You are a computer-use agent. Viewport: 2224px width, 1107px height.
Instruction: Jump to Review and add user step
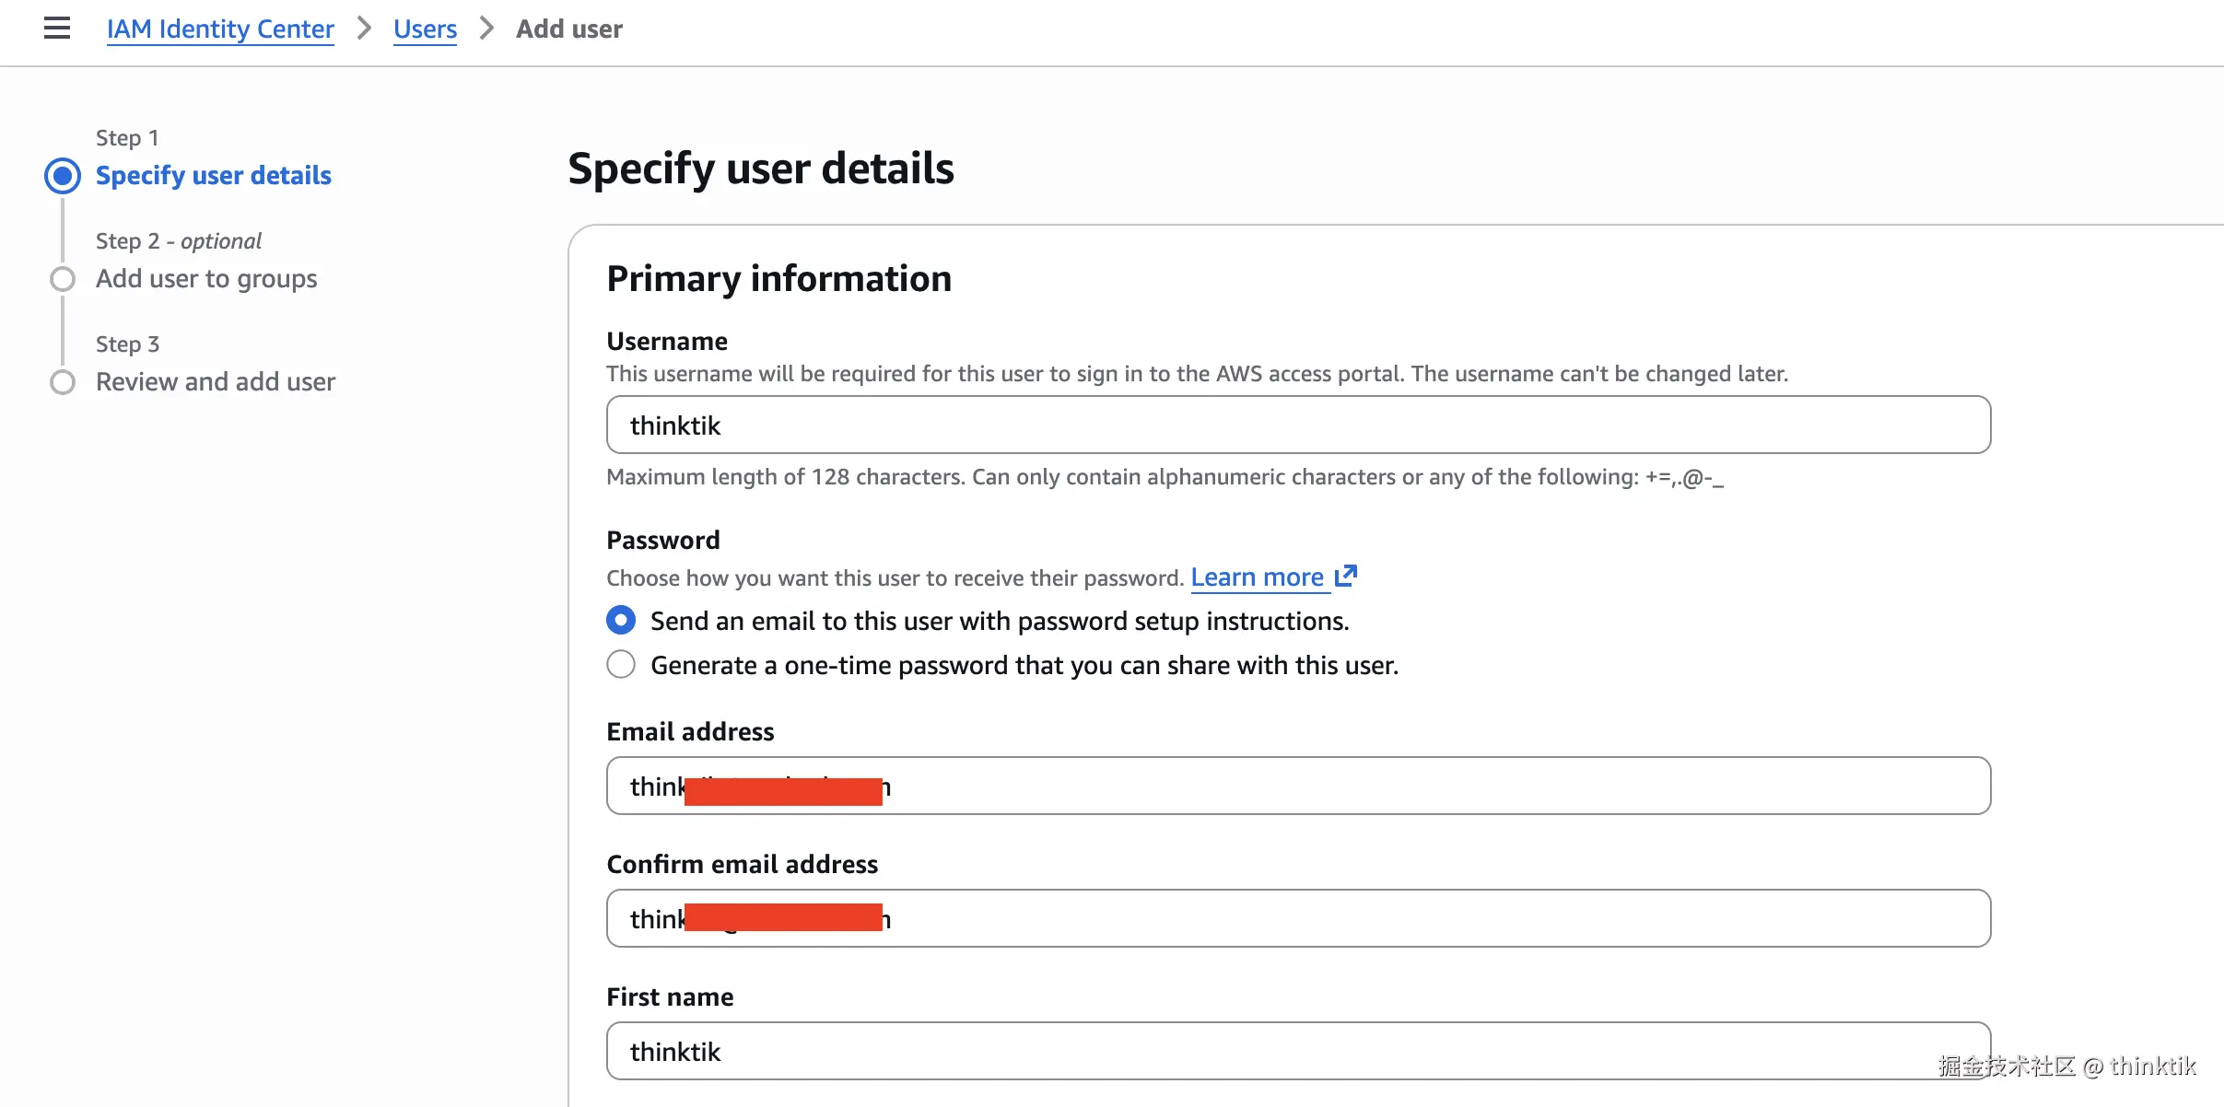(216, 381)
